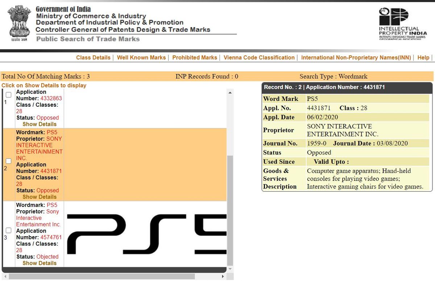Click the Objected status of record 3
Image resolution: width=435 pixels, height=281 pixels.
coord(47,256)
